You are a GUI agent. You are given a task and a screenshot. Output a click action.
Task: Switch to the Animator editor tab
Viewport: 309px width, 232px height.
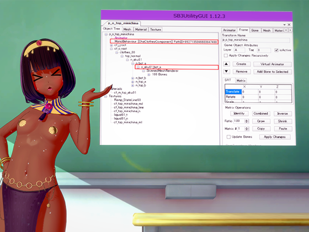point(229,30)
